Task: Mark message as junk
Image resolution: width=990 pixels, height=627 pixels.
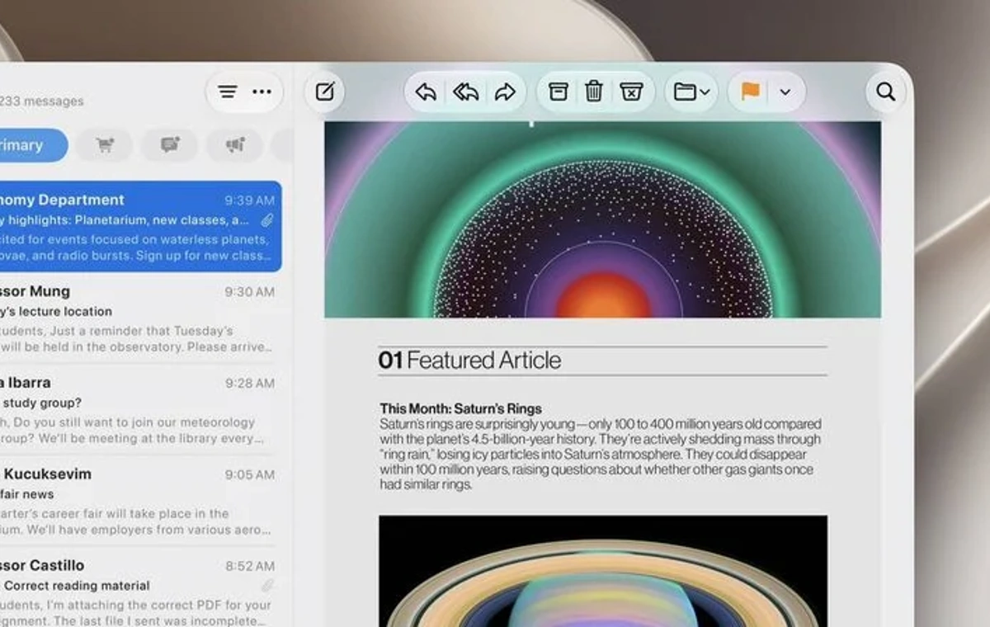Action: (631, 92)
